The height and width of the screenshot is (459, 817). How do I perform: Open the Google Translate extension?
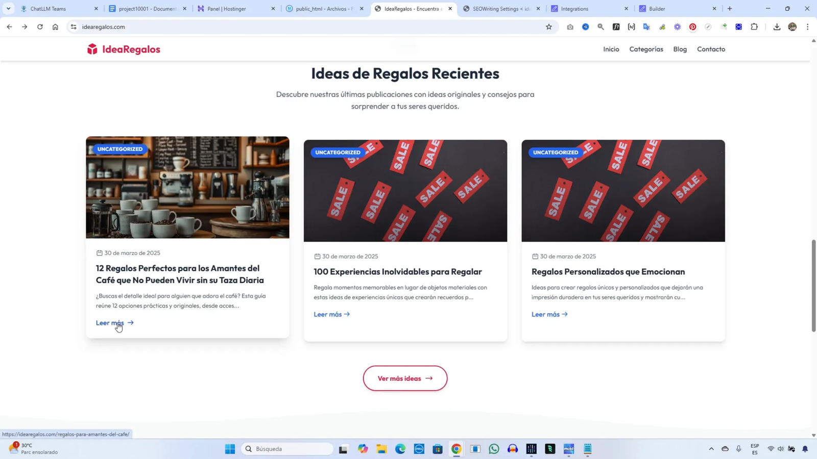point(647,27)
